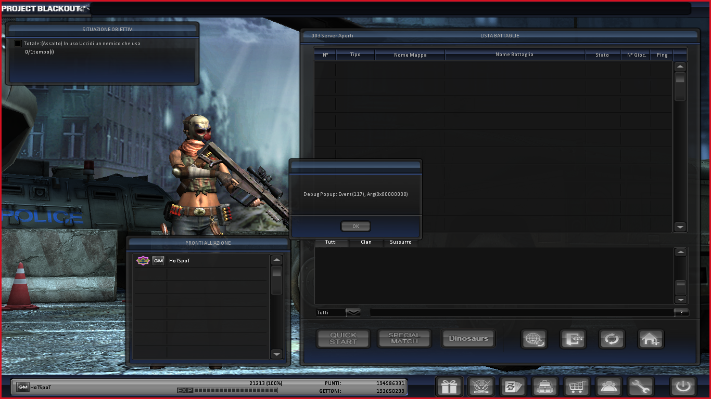Switch to the Clan chat tab
Viewport: 711px width, 399px height.
(366, 242)
